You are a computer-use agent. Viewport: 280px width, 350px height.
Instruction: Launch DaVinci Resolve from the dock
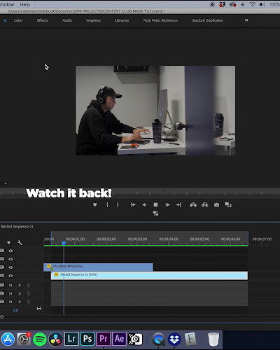click(55, 339)
